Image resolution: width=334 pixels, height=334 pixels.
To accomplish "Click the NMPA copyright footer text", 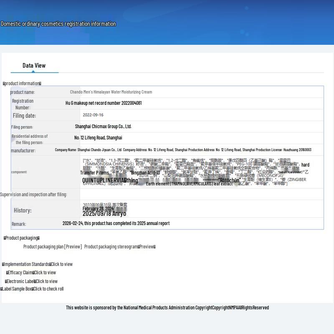I will [x=167, y=308].
